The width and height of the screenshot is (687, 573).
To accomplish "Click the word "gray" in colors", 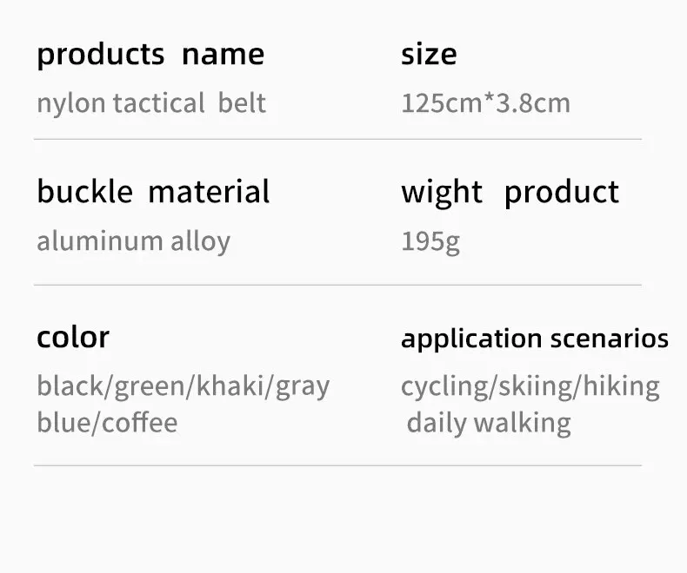I will 303,386.
